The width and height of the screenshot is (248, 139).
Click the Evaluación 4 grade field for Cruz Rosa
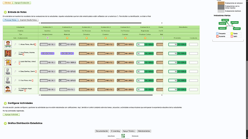tap(102, 81)
